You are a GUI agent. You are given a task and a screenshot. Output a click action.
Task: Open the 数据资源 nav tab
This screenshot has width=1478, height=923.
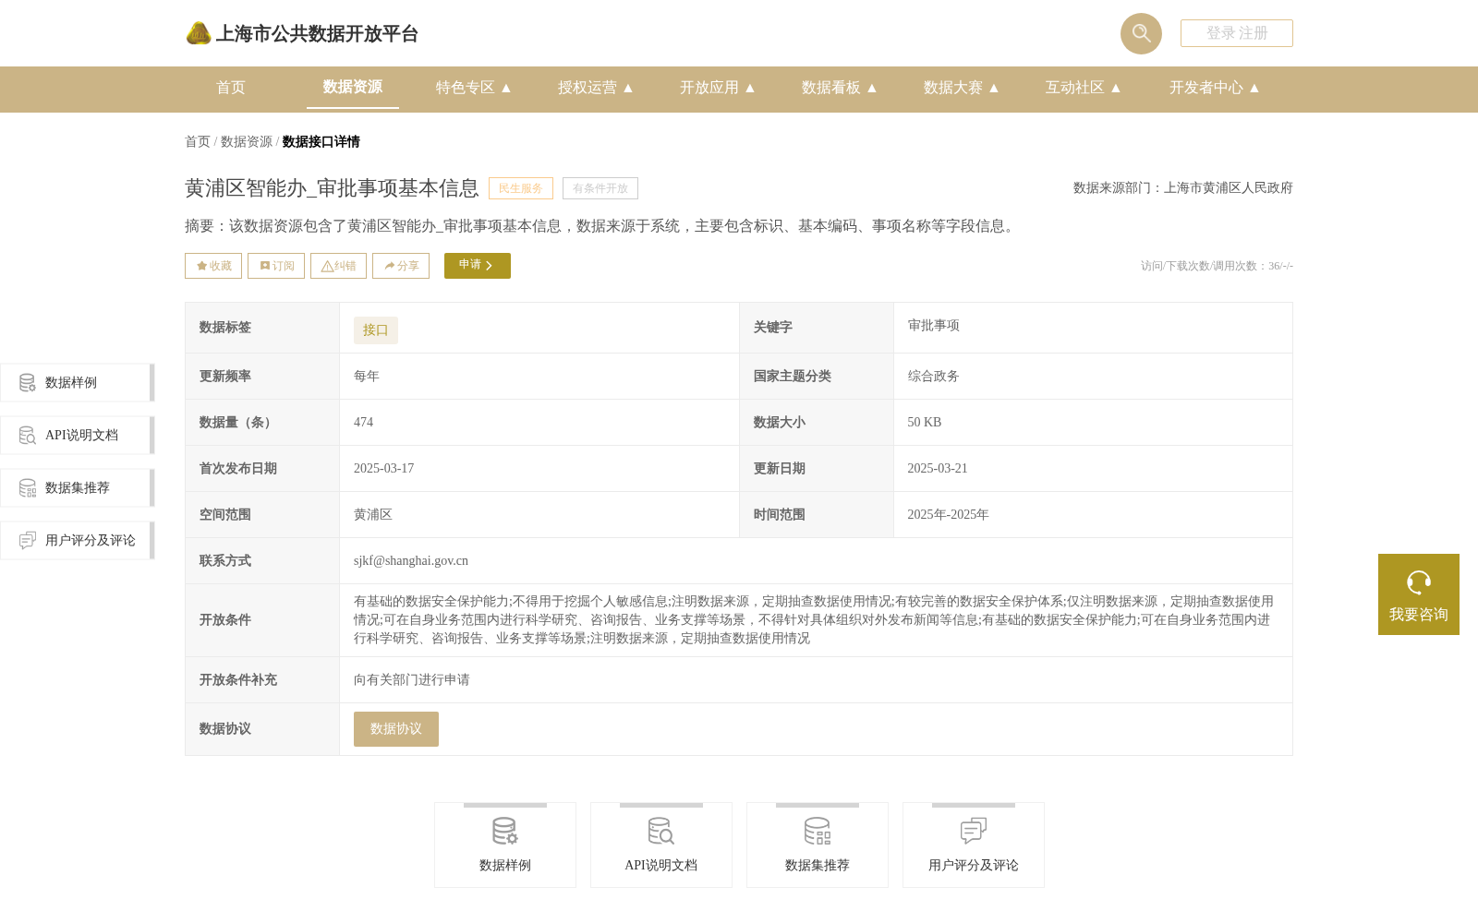coord(353,87)
